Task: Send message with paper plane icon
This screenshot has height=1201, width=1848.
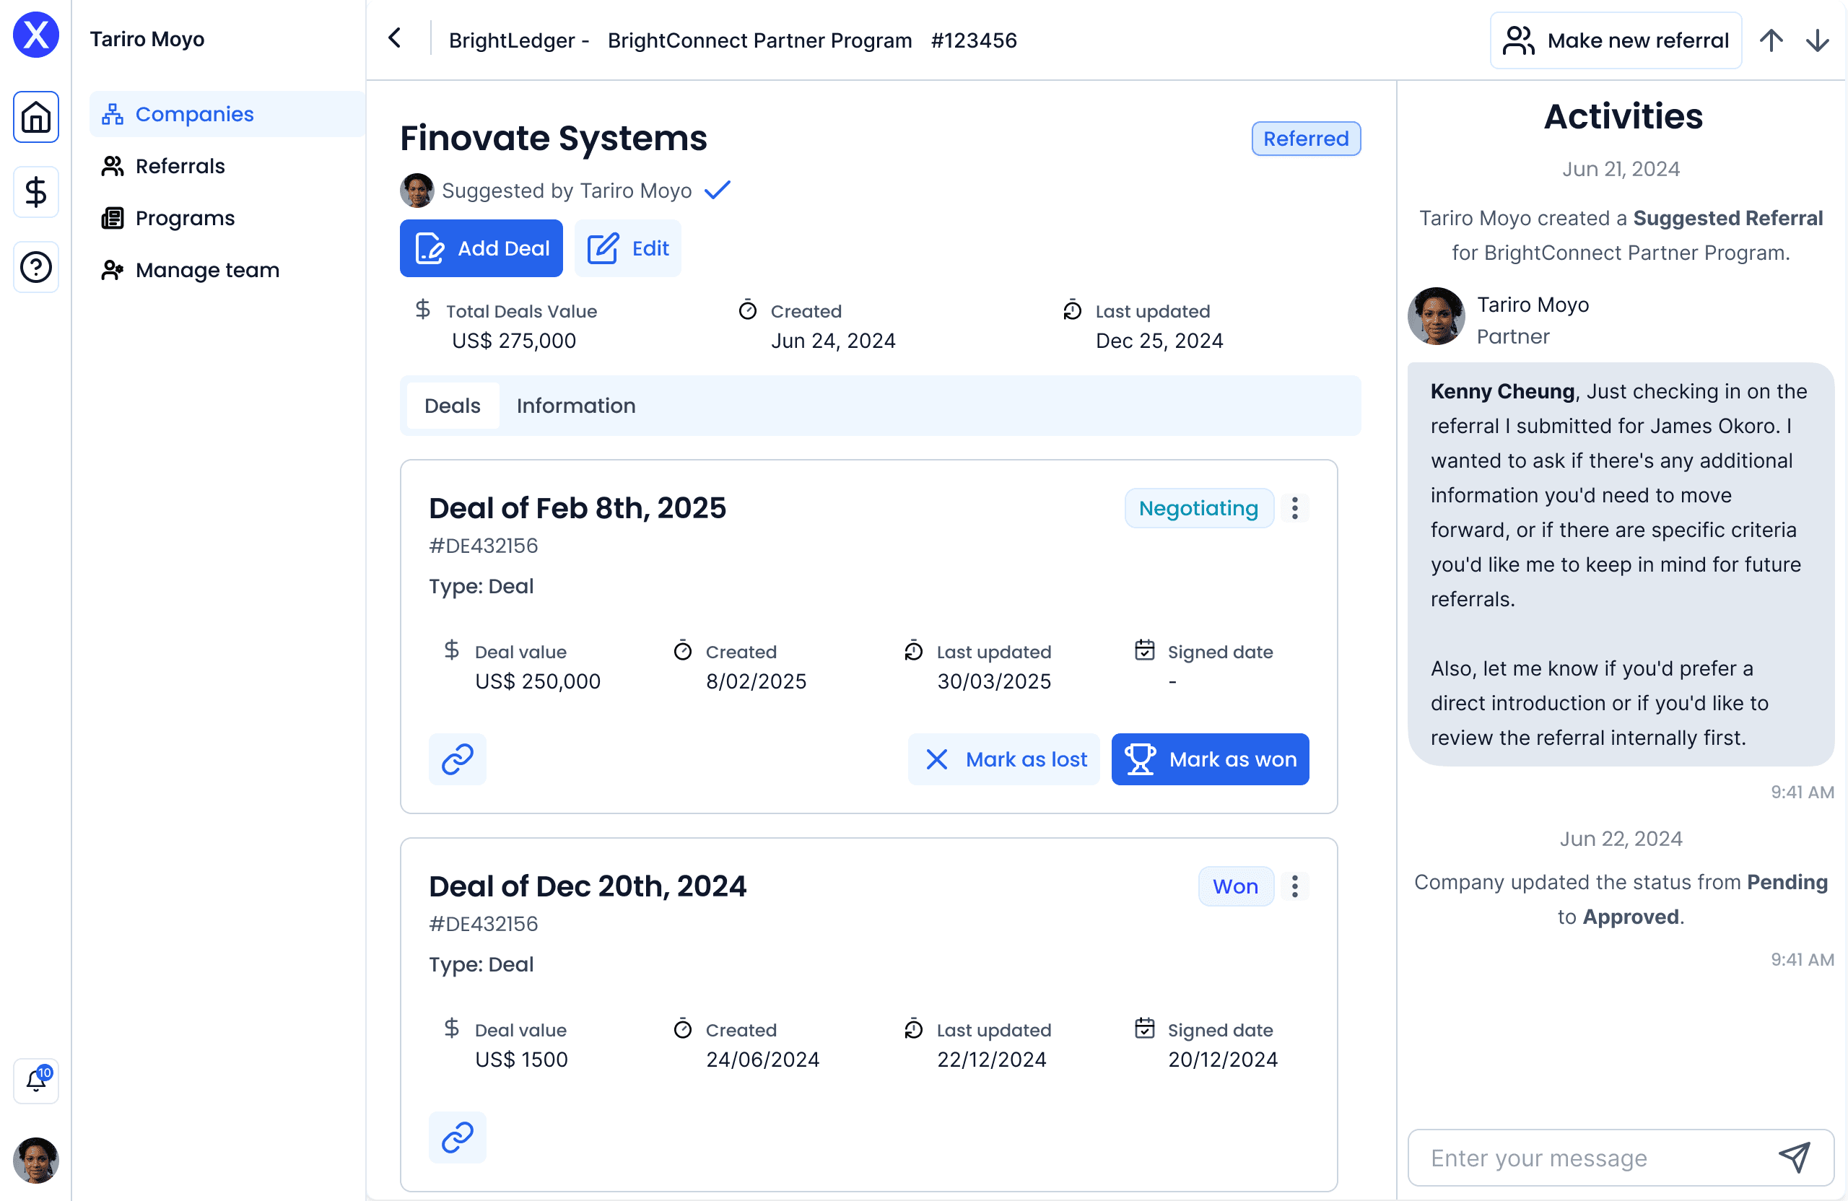Action: 1795,1157
